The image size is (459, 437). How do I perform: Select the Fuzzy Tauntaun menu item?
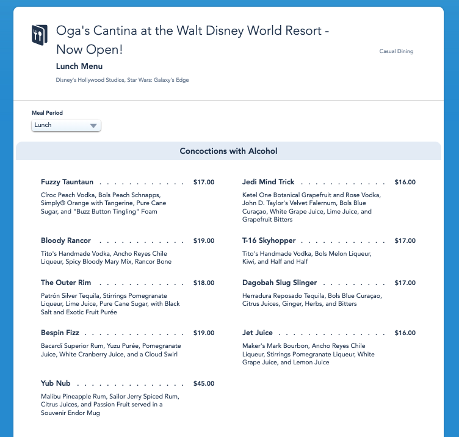67,182
